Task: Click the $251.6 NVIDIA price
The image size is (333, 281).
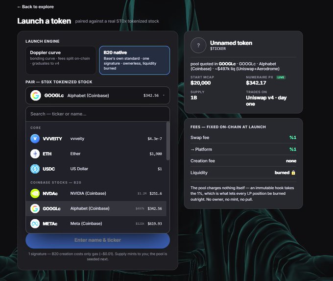Action: click(156, 194)
